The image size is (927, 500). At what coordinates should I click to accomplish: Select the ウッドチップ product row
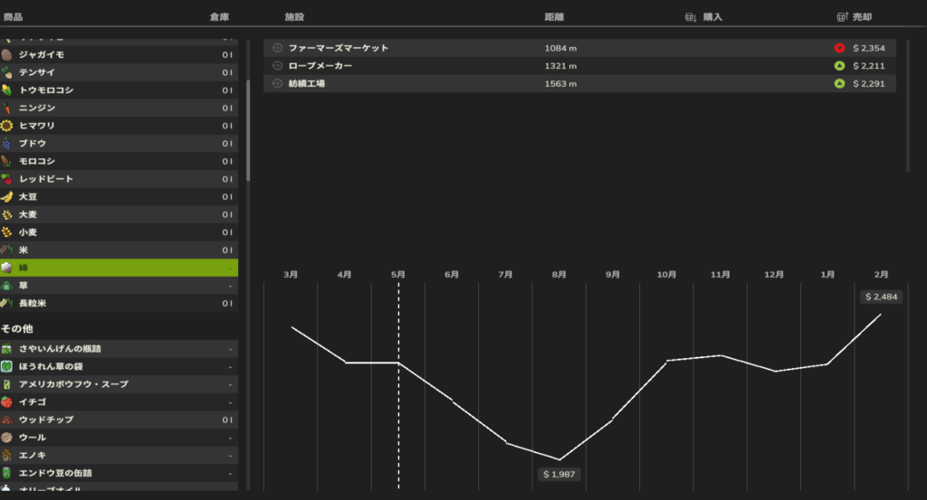tap(118, 420)
